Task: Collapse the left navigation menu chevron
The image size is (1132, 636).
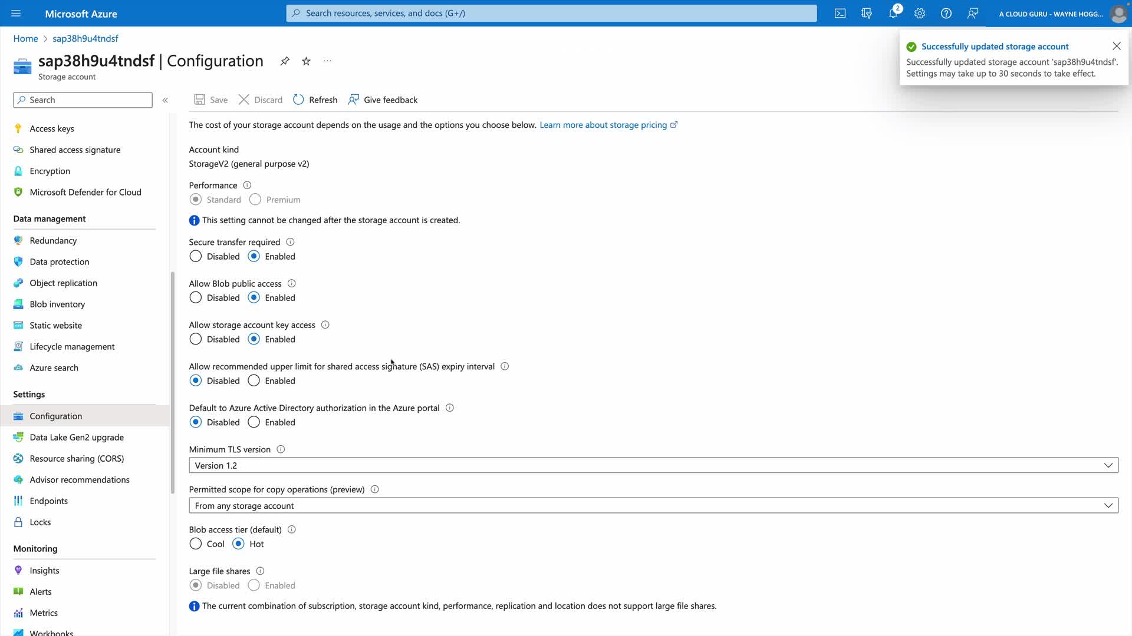Action: pos(165,100)
